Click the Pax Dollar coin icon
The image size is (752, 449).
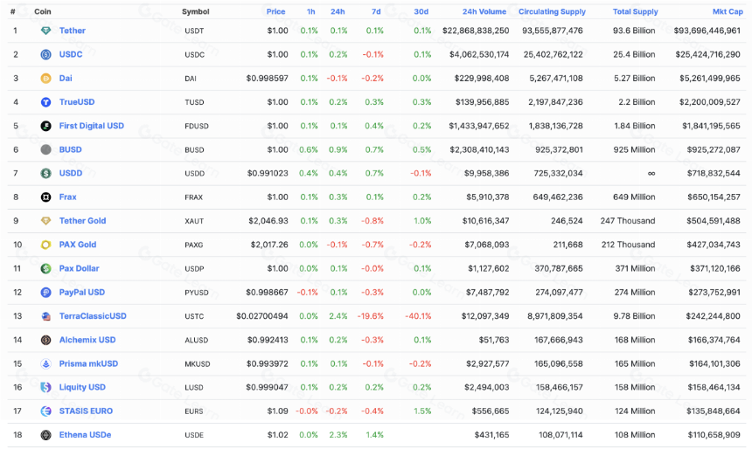(x=45, y=268)
